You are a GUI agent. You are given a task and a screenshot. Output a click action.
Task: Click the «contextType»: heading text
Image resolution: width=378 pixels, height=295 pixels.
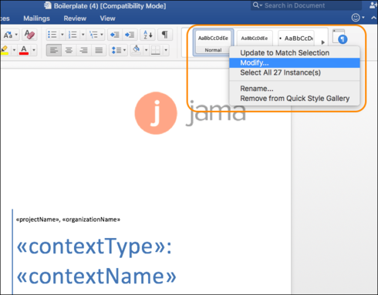[x=94, y=246]
